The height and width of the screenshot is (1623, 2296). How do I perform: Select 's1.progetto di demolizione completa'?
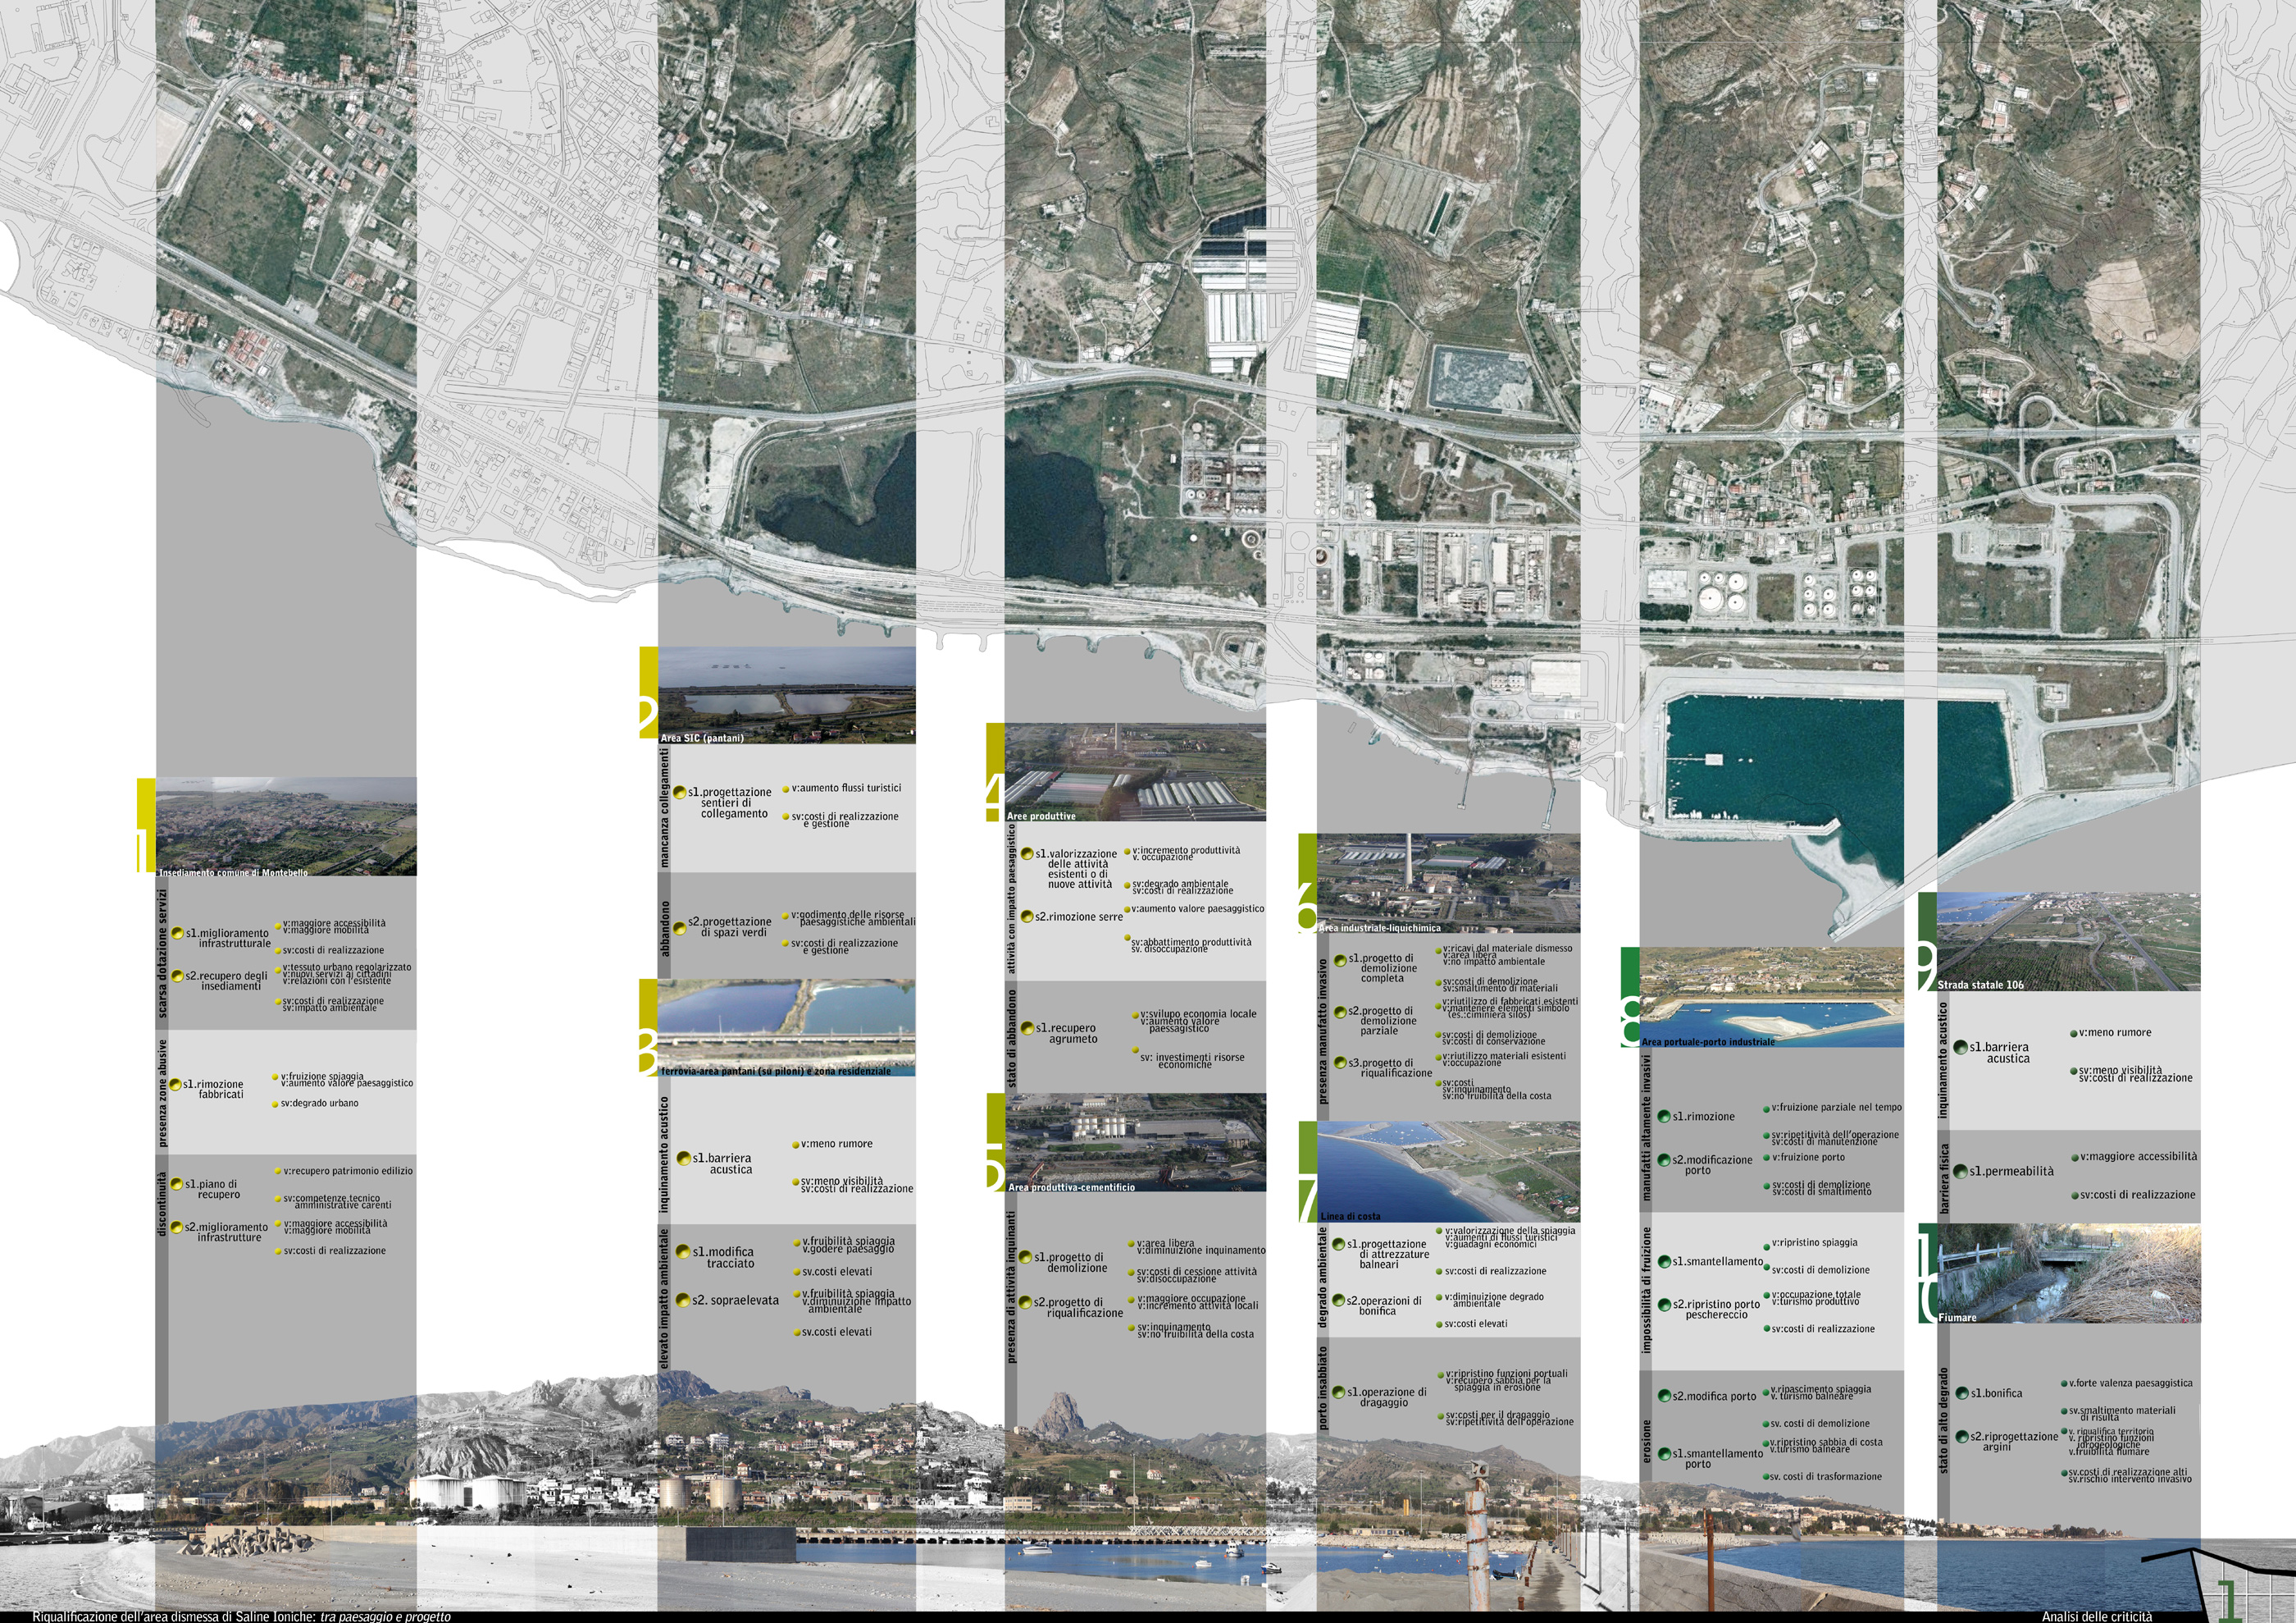(1383, 967)
